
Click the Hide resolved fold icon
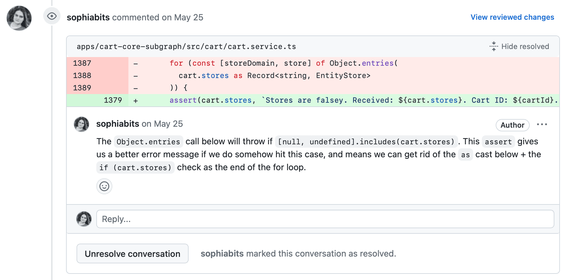coord(494,47)
